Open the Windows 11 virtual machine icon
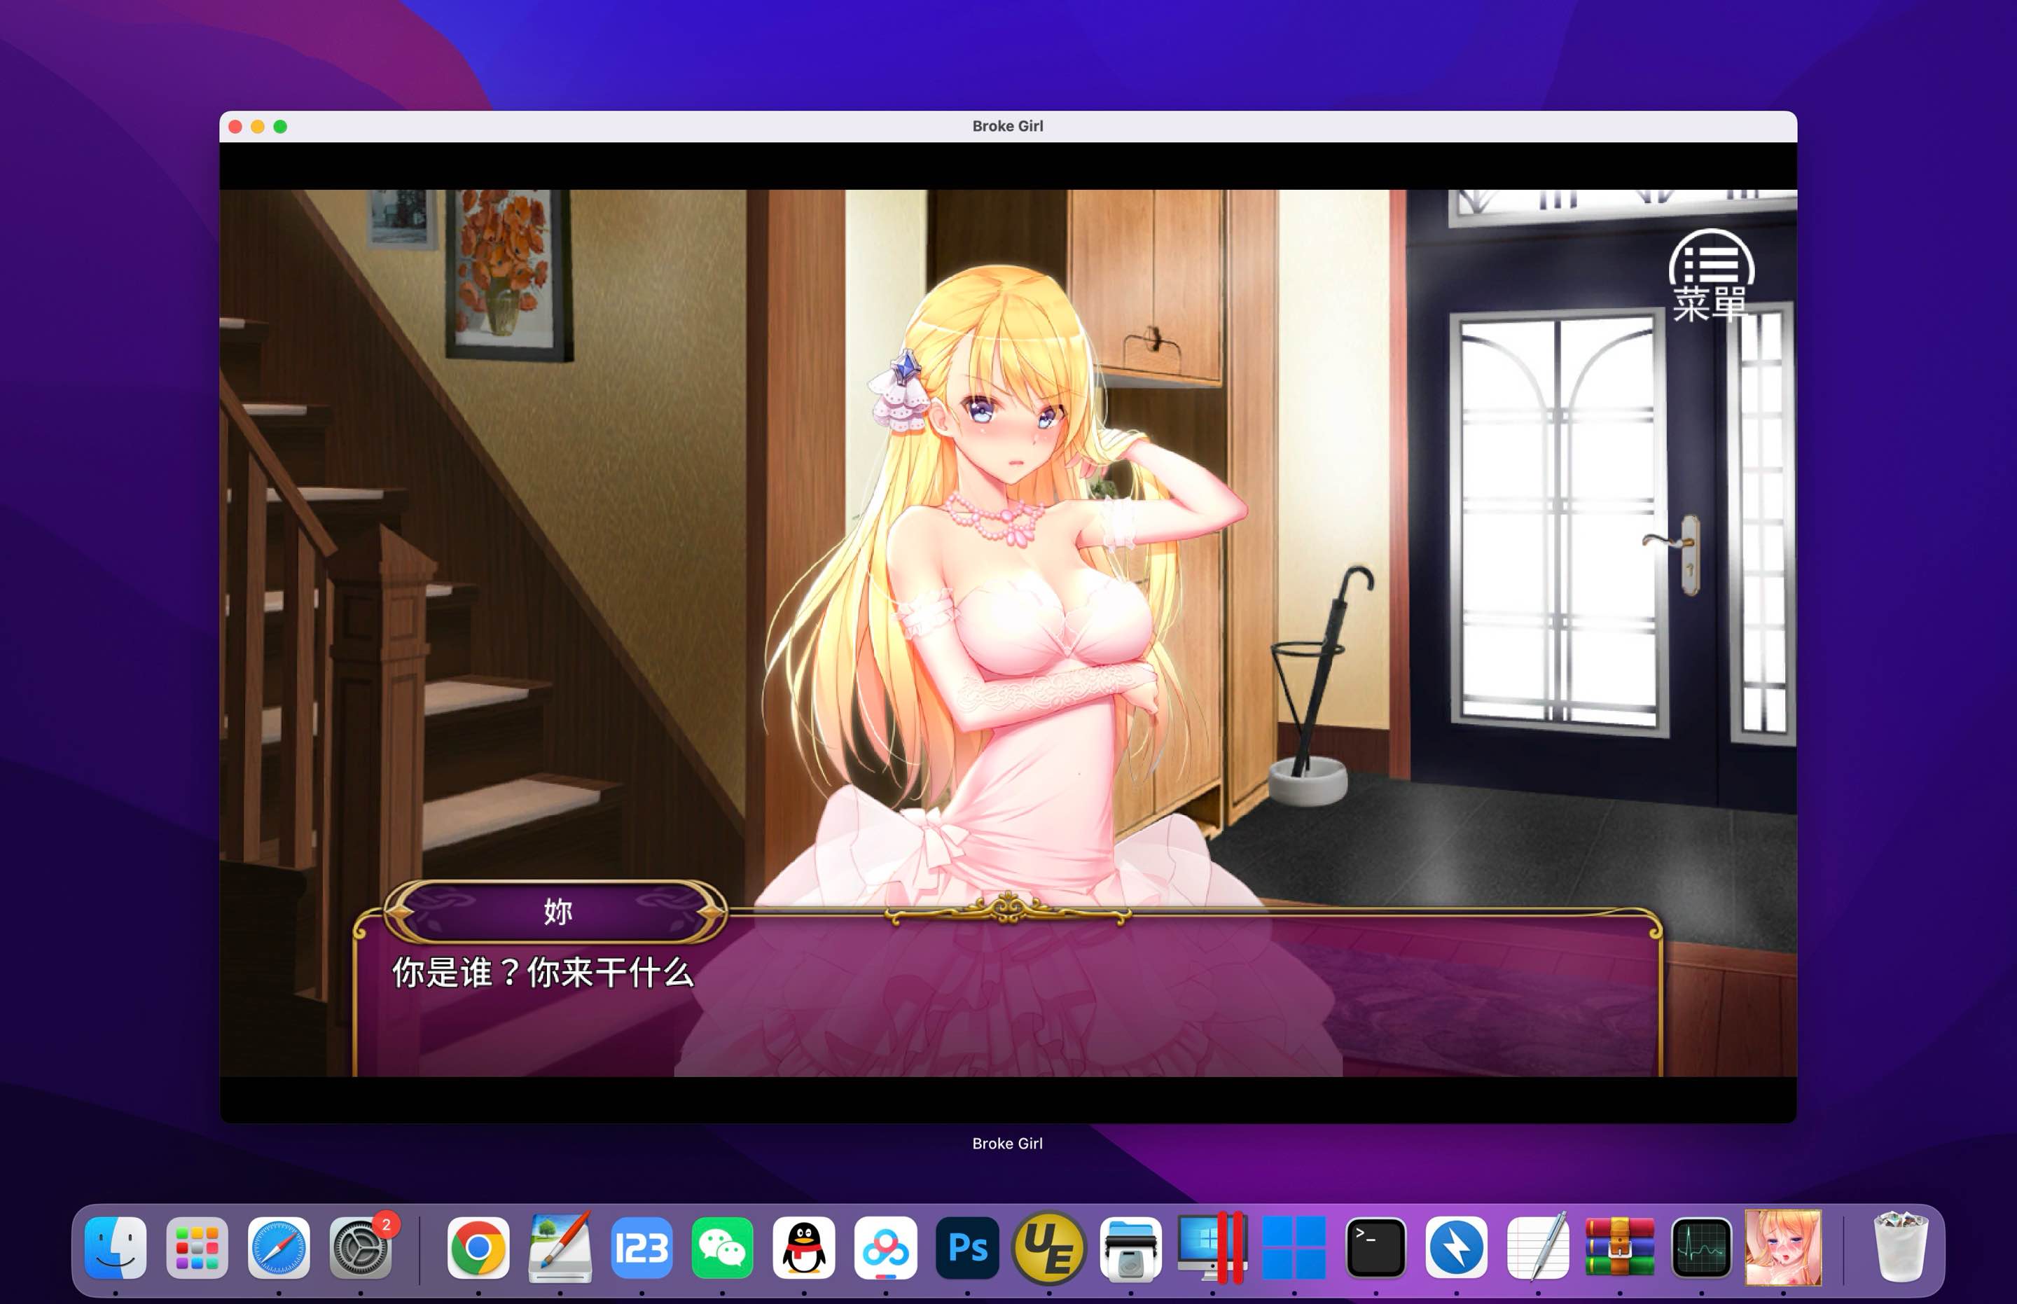The width and height of the screenshot is (2017, 1304). pos(1294,1248)
